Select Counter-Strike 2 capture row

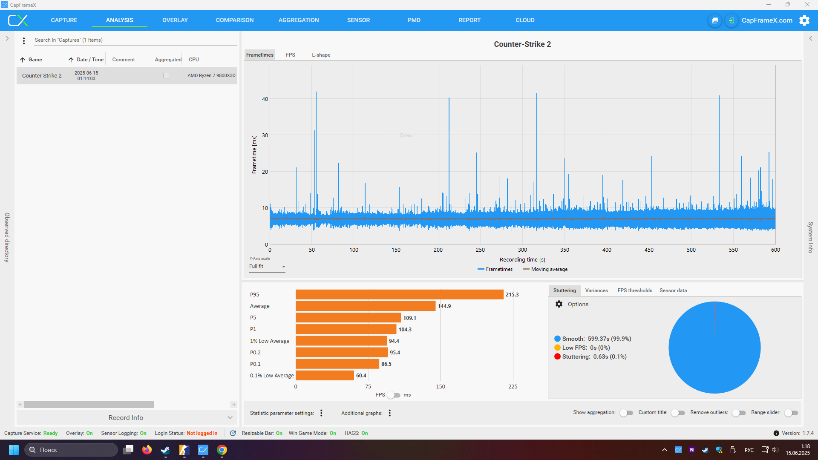click(x=127, y=76)
